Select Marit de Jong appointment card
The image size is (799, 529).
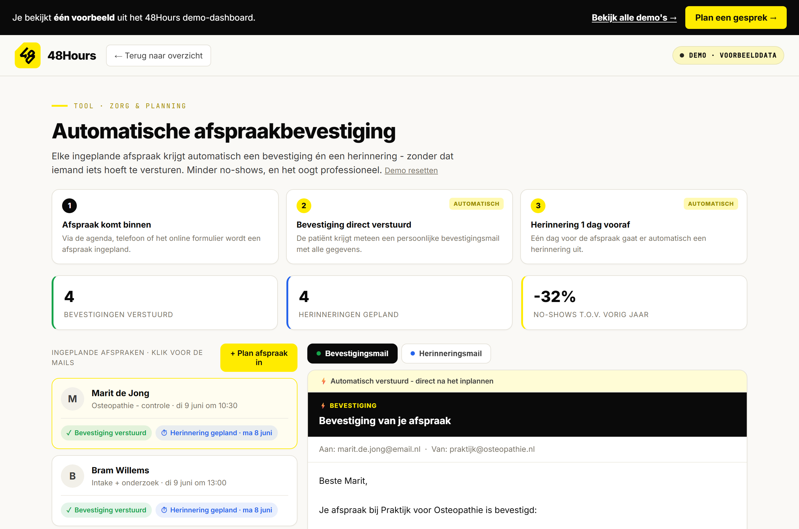(x=174, y=413)
